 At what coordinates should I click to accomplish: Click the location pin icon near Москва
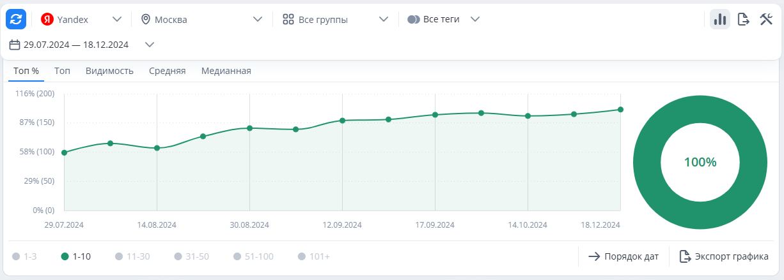(x=146, y=19)
